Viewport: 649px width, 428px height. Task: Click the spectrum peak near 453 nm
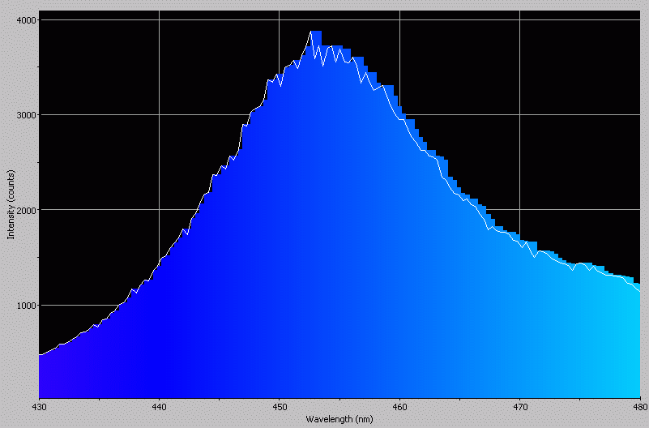point(311,32)
